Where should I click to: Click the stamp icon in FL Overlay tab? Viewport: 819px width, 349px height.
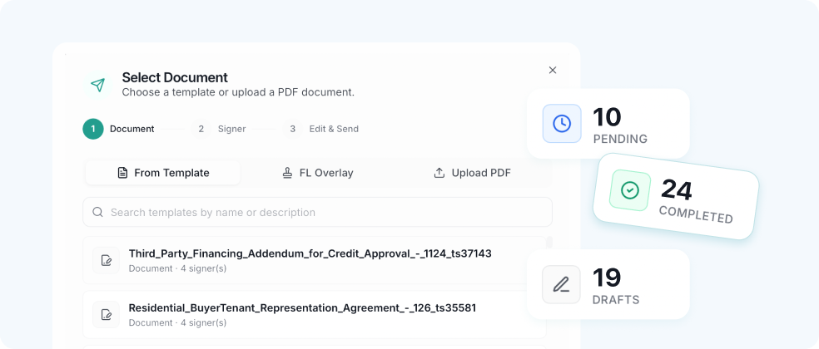[287, 173]
